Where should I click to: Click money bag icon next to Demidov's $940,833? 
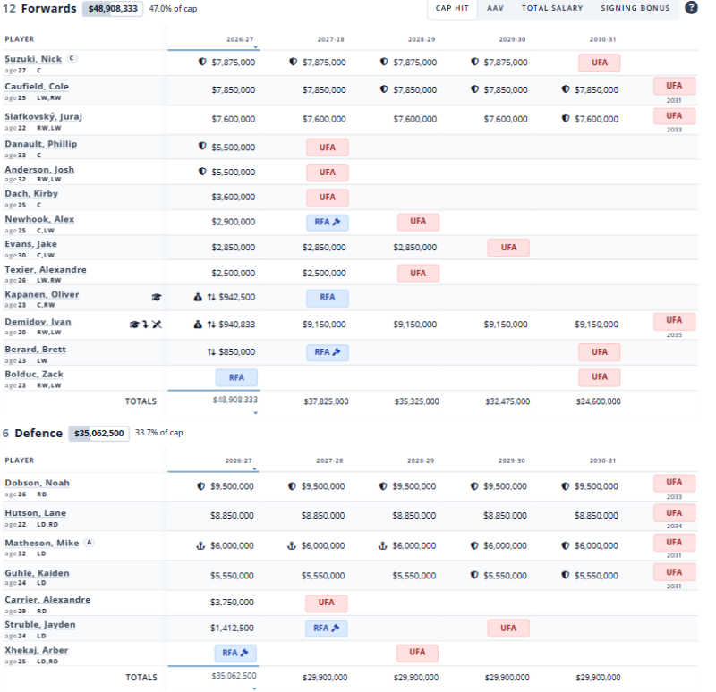(198, 325)
